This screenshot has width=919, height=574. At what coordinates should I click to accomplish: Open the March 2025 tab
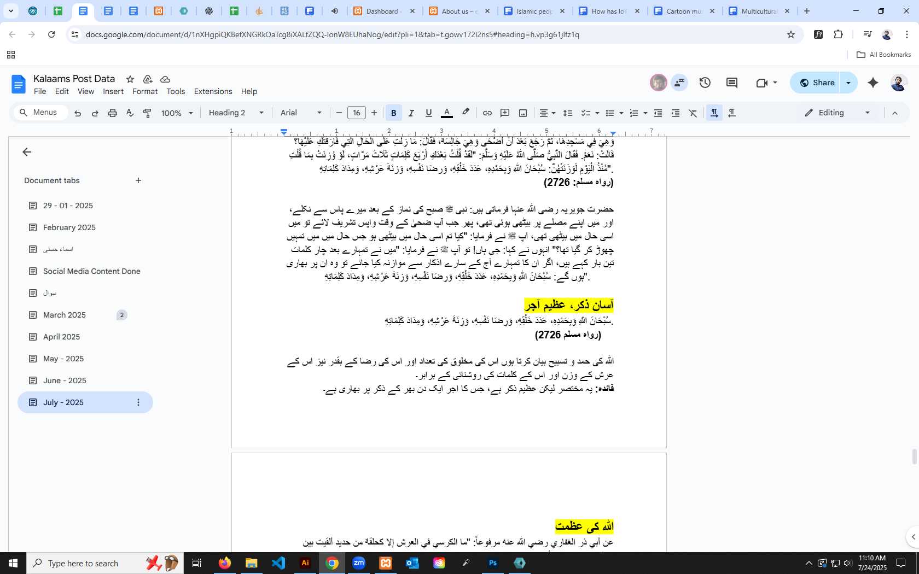tap(65, 315)
